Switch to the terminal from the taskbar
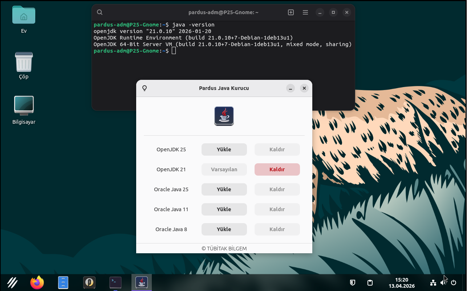 [115, 282]
